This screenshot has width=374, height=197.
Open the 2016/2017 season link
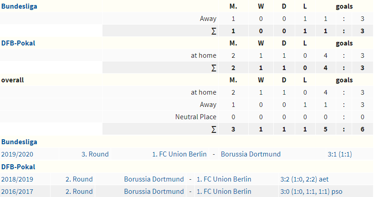17,192
